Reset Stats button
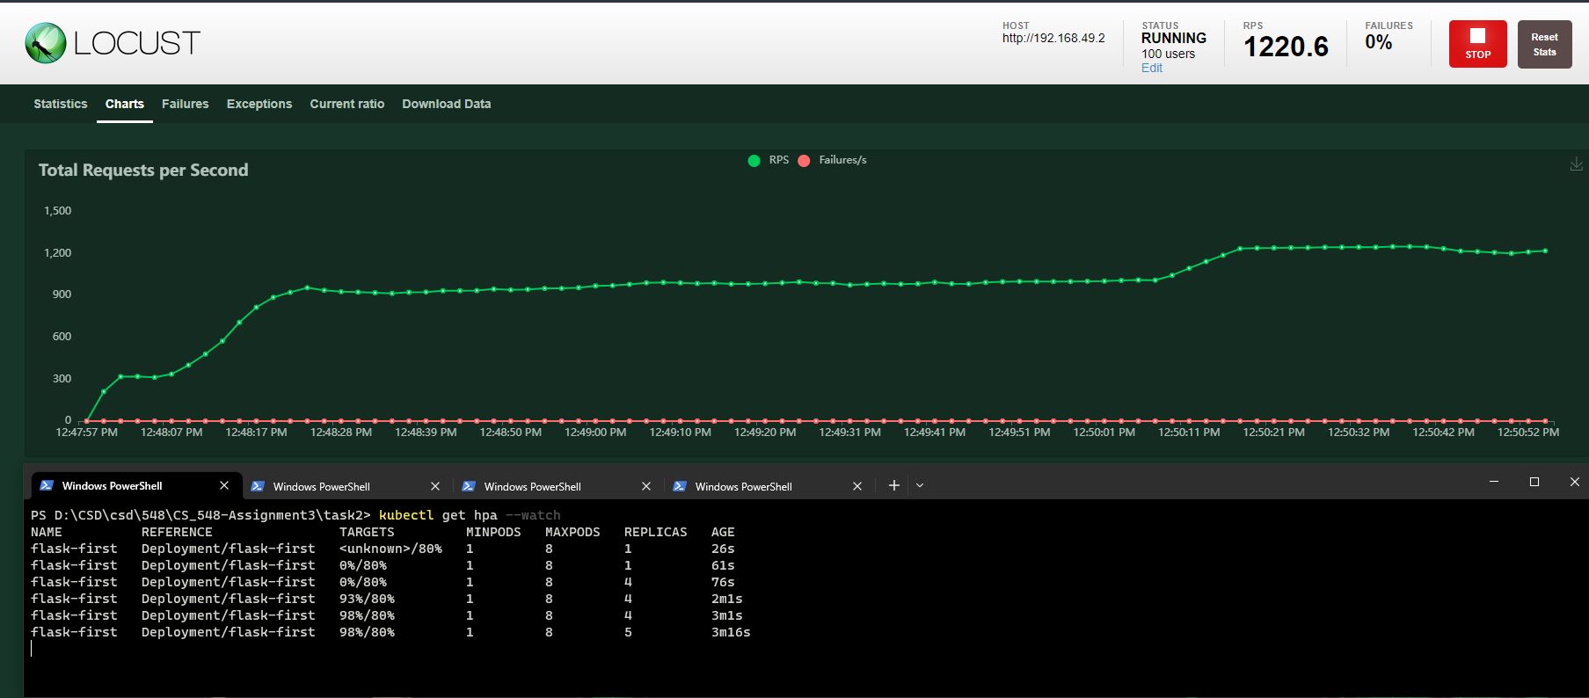The width and height of the screenshot is (1589, 698). tap(1544, 44)
